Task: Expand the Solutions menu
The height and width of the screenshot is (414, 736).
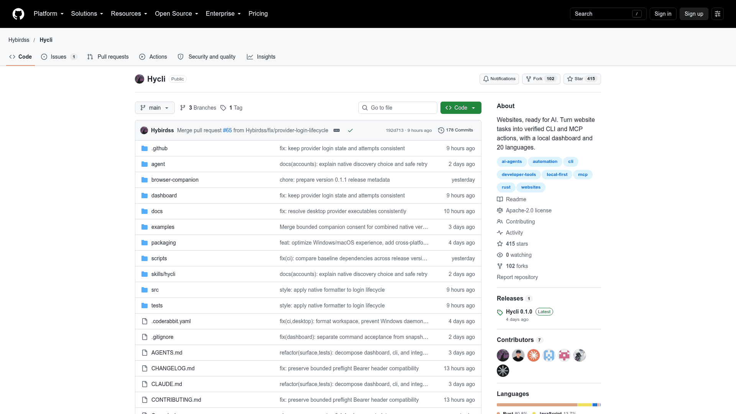Action: (87, 14)
